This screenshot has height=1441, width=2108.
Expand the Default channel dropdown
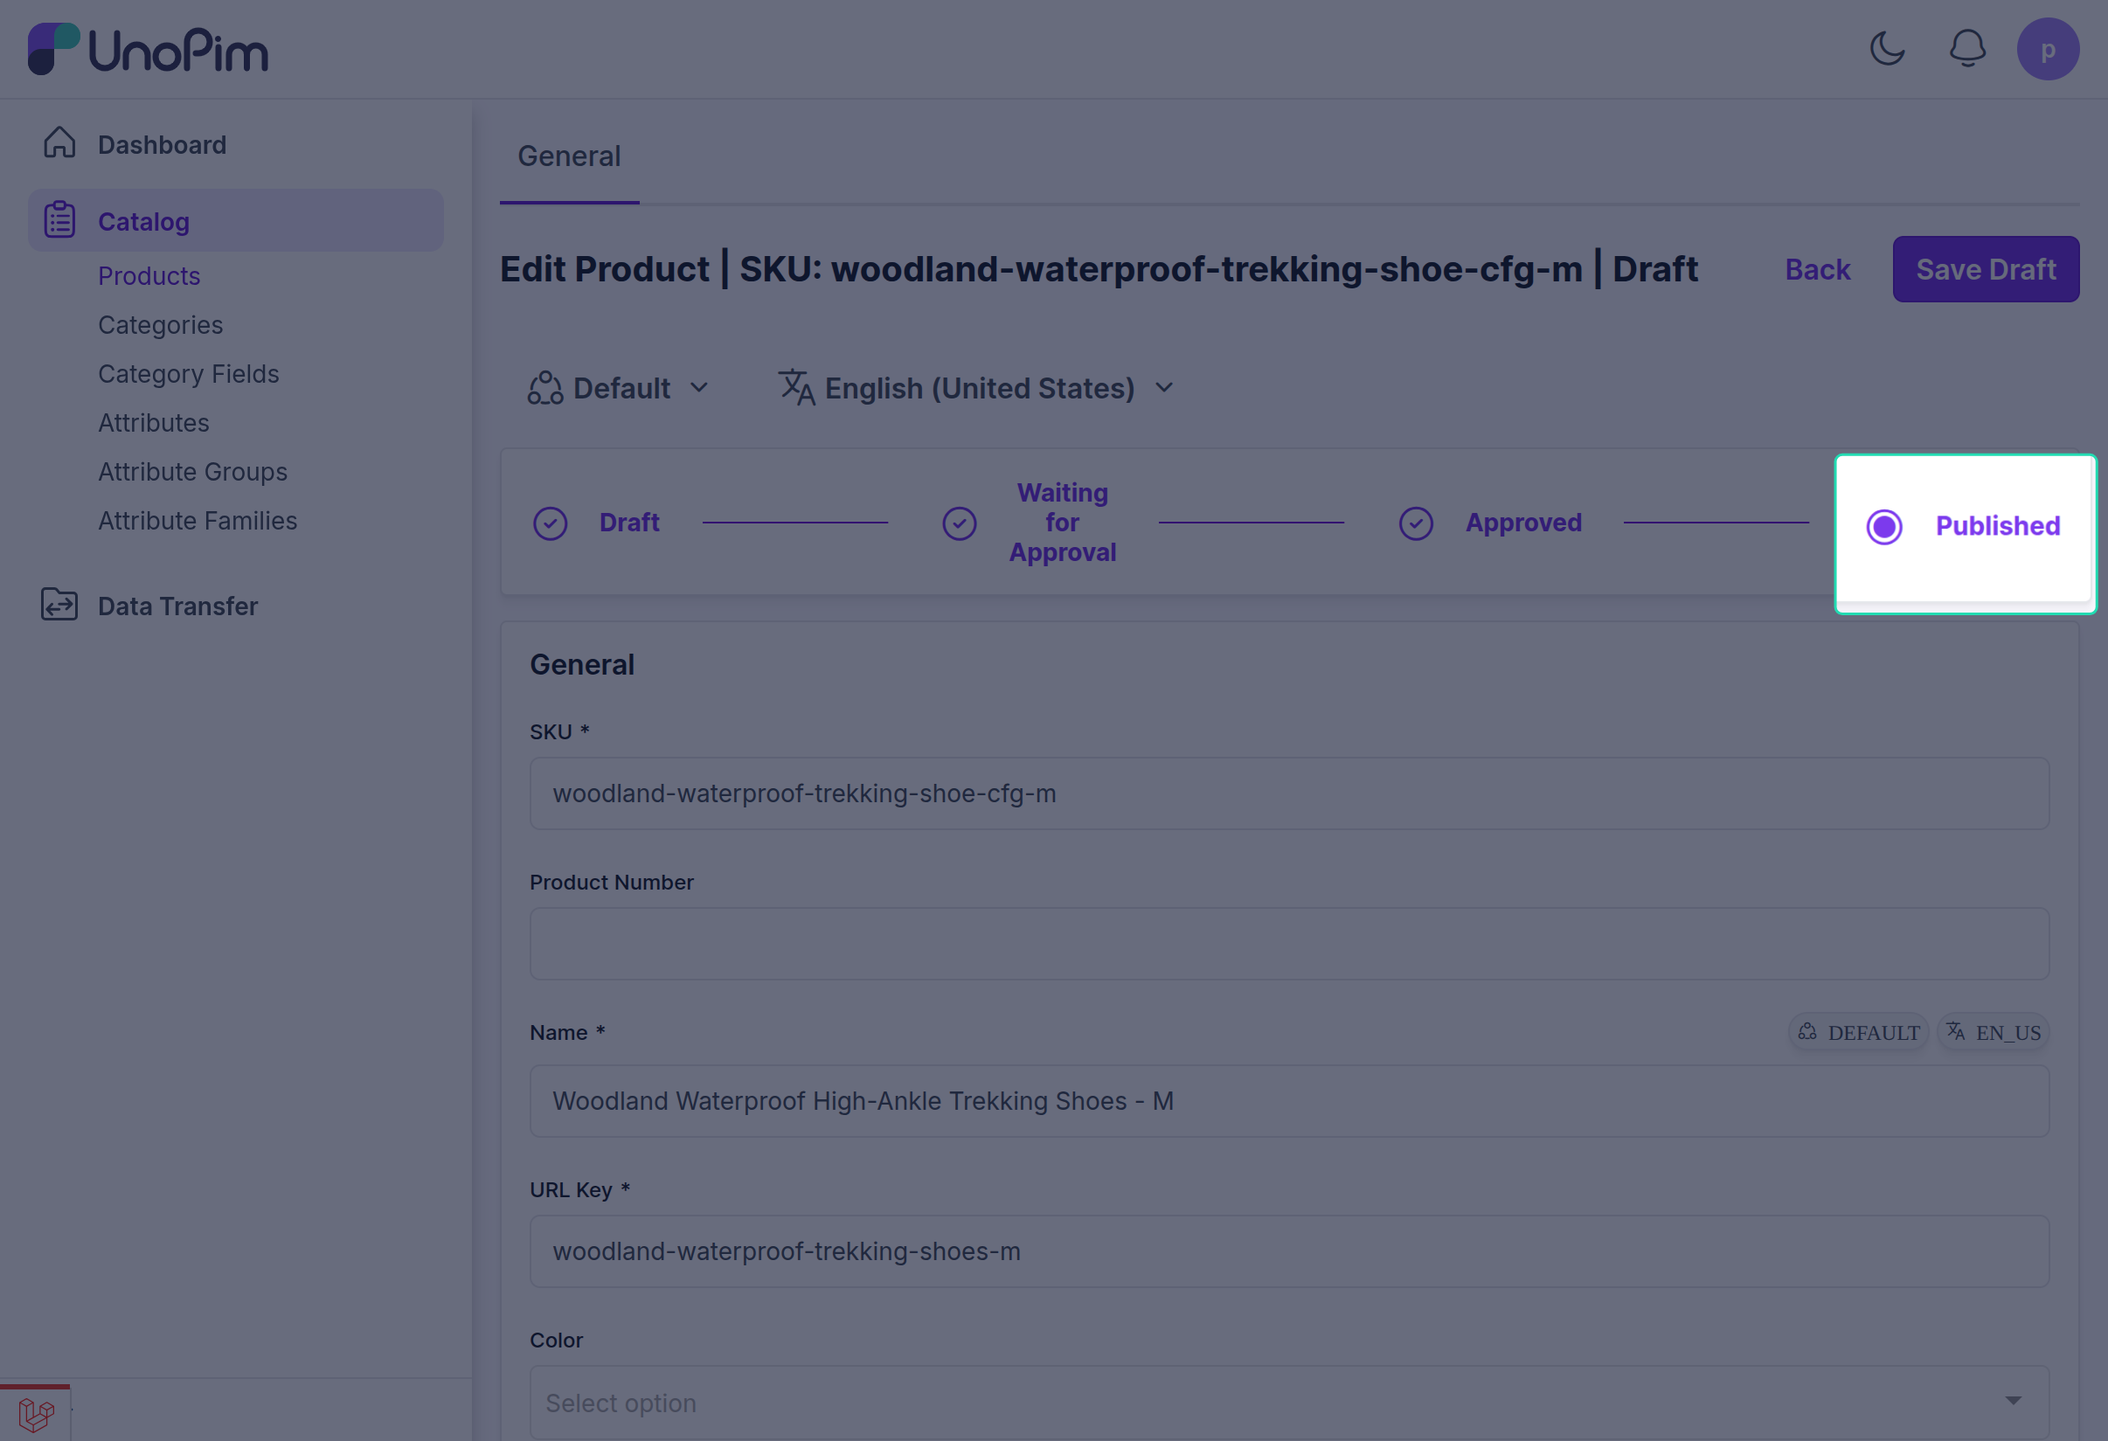pyautogui.click(x=619, y=388)
